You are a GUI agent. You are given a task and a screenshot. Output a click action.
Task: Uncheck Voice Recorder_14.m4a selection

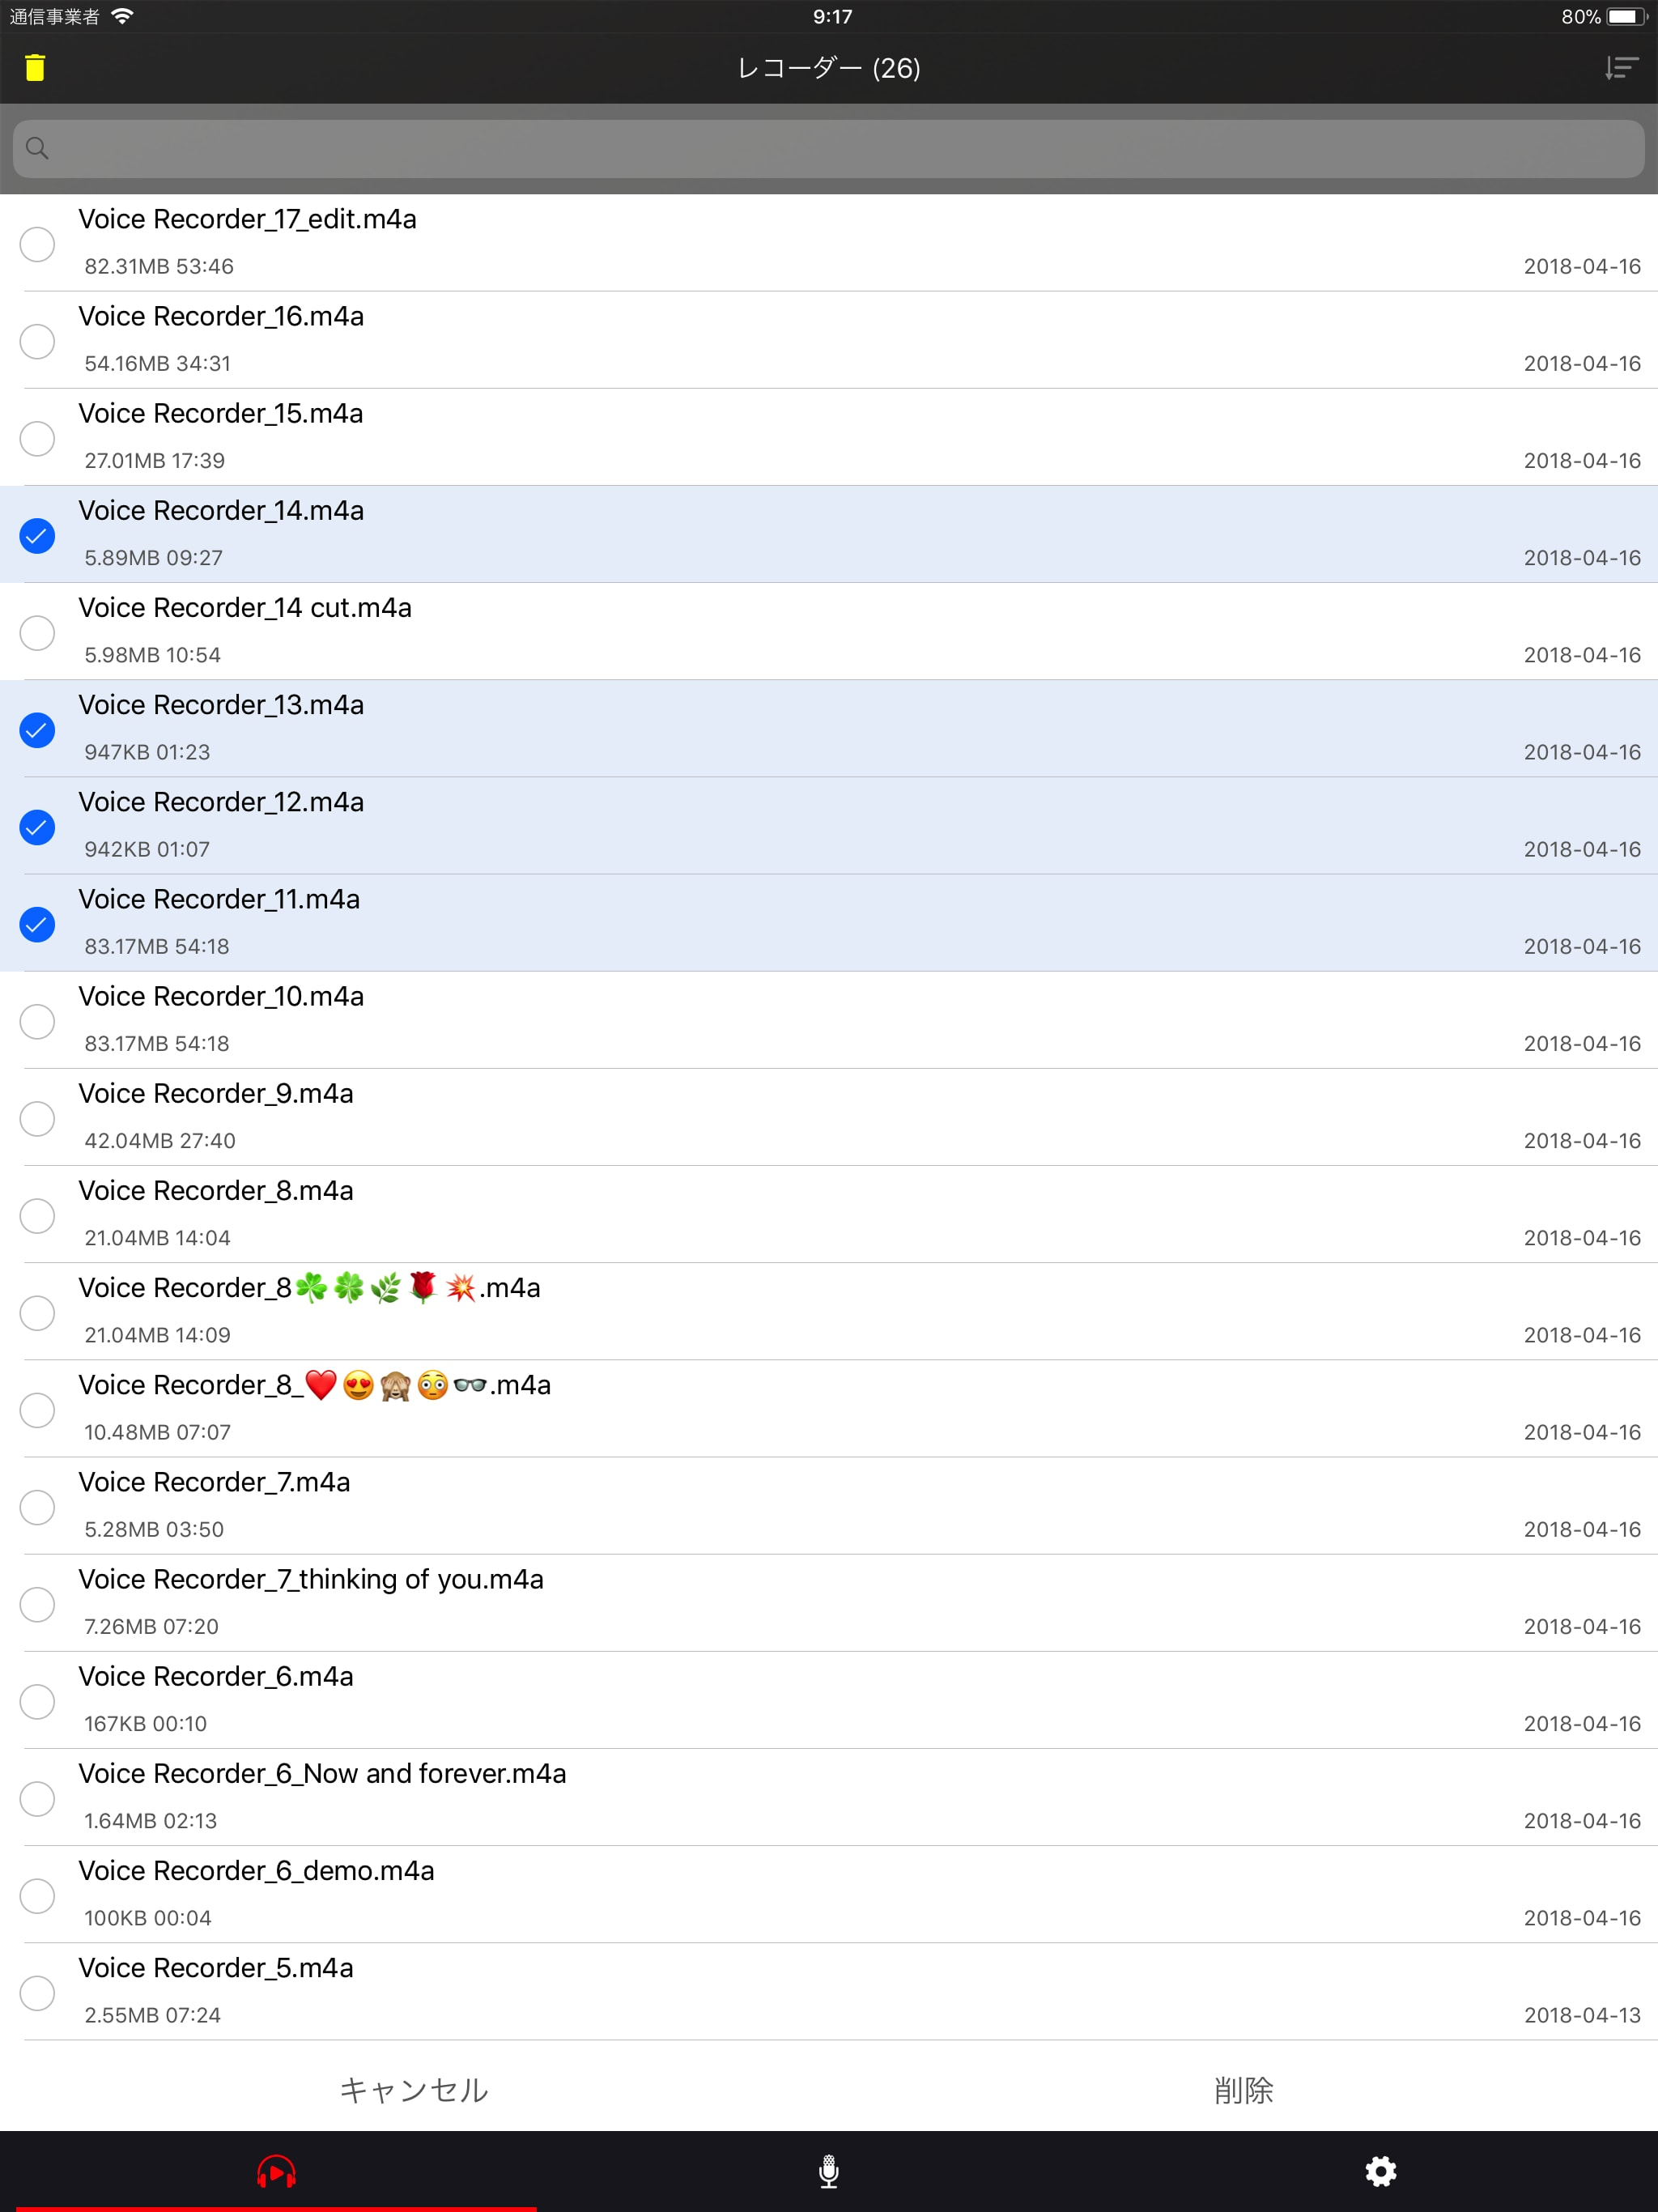[37, 536]
